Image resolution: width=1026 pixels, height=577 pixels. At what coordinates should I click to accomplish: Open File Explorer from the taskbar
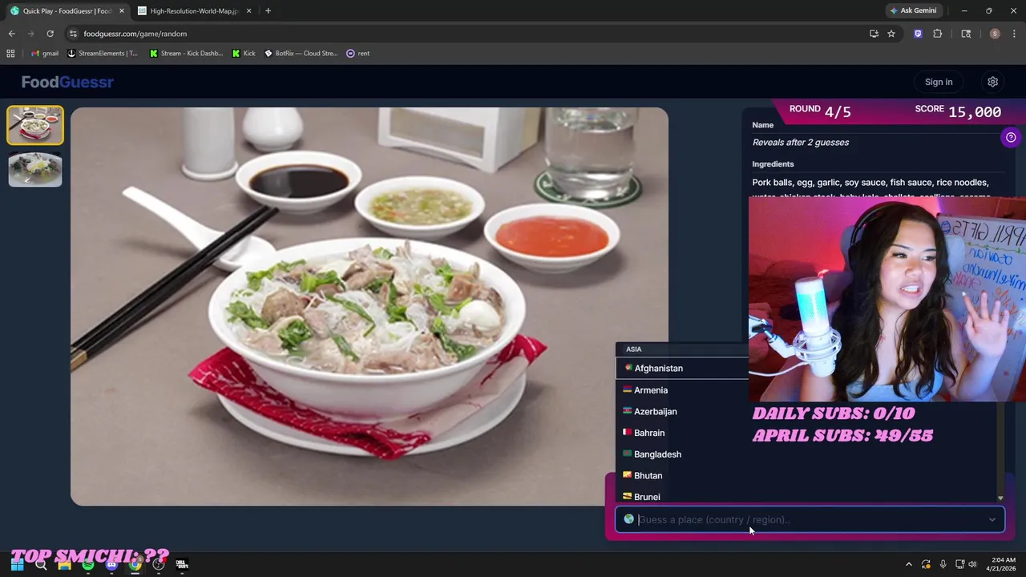(x=64, y=564)
